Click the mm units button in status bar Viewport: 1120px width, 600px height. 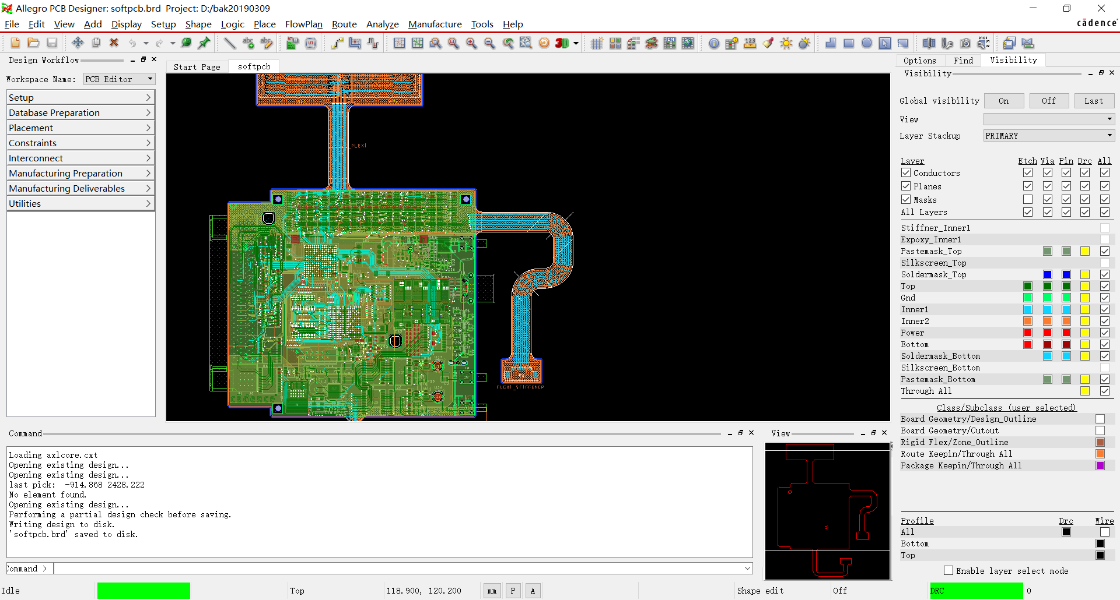[492, 591]
